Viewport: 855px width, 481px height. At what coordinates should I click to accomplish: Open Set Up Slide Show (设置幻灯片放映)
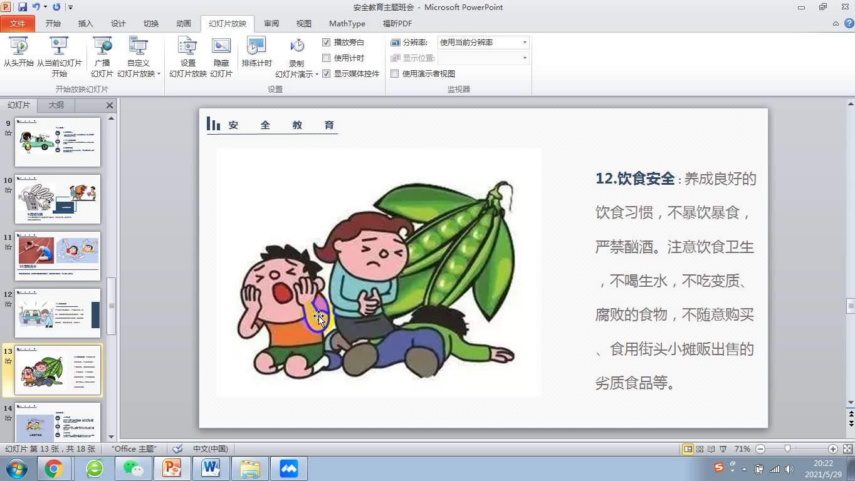point(187,53)
